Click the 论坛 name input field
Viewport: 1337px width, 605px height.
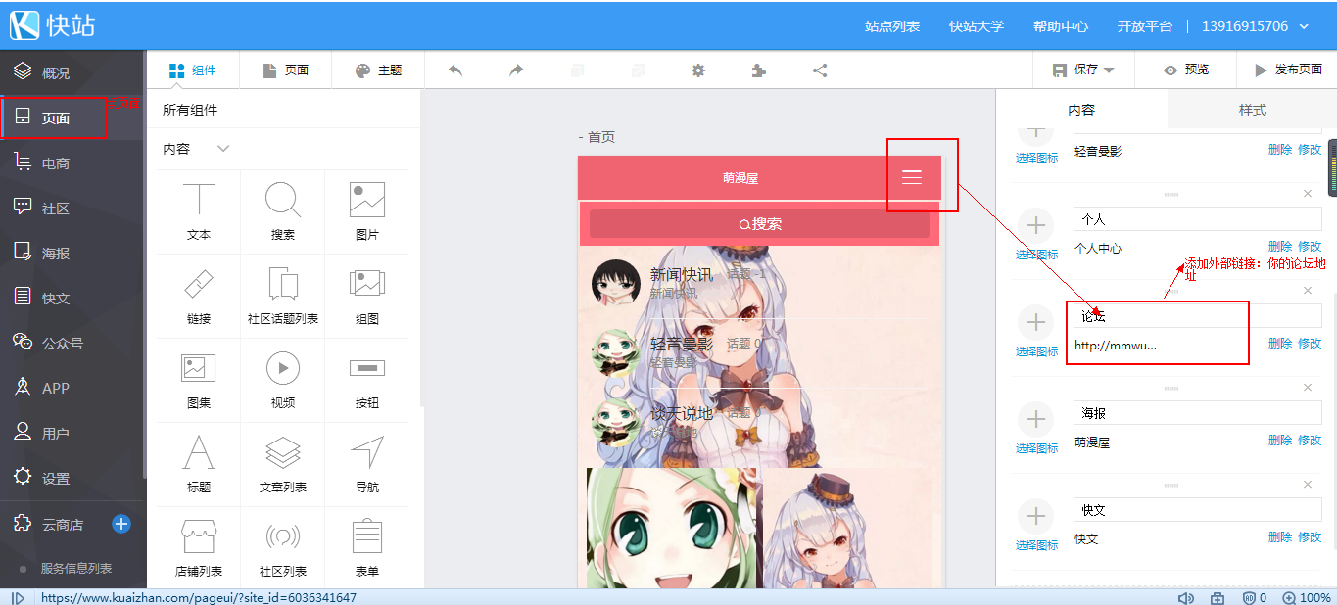pyautogui.click(x=1198, y=316)
